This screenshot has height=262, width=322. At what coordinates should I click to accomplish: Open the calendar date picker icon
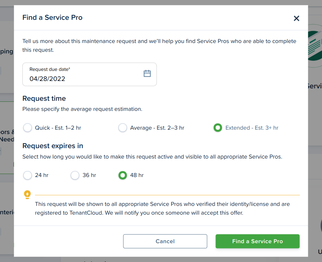point(147,74)
